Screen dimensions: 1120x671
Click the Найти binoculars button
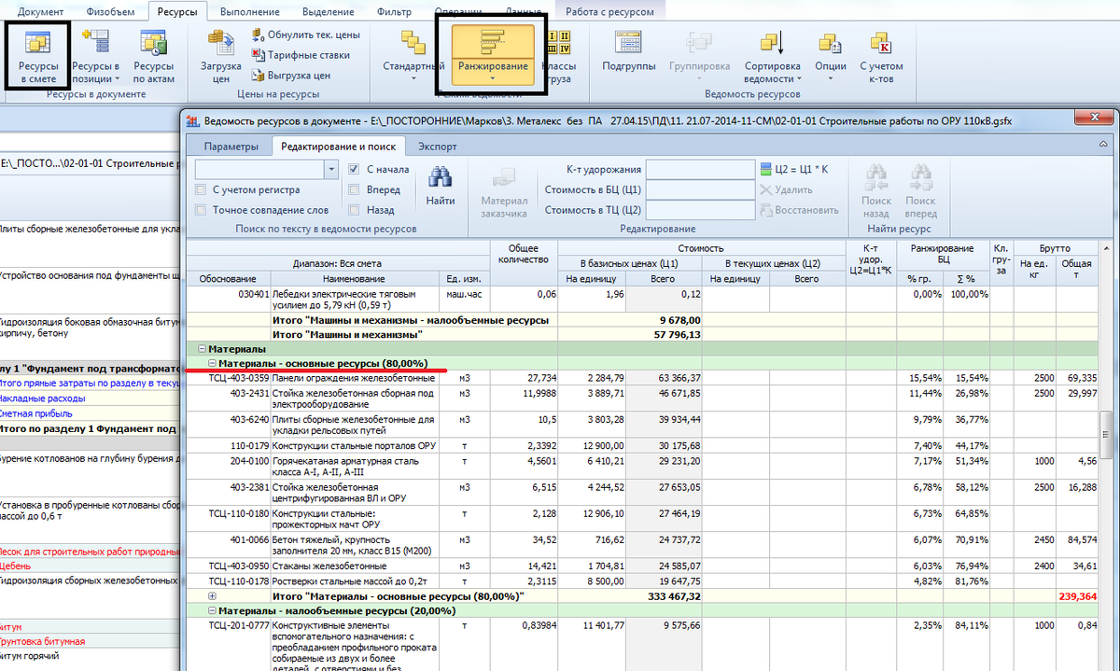click(x=441, y=186)
